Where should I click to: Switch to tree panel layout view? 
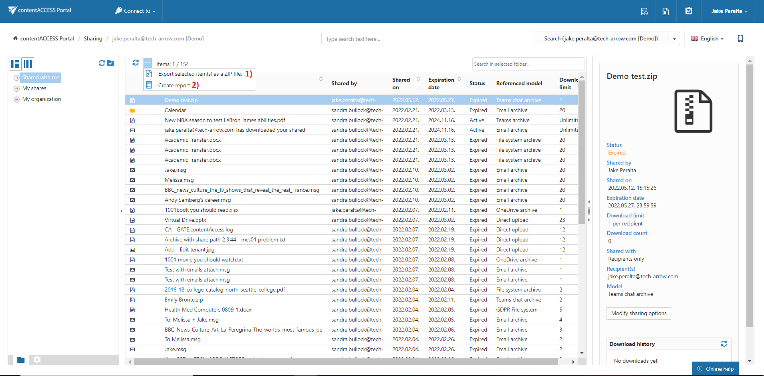(16, 64)
